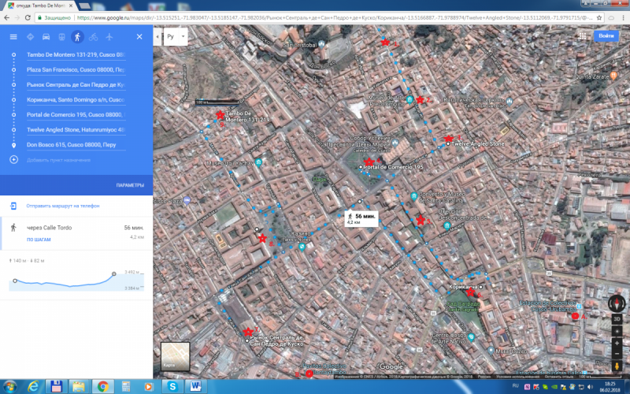Image resolution: width=630 pixels, height=394 pixels.
Task: Edit the Кориканча, Santo Domingo waypoint
Action: (76, 100)
